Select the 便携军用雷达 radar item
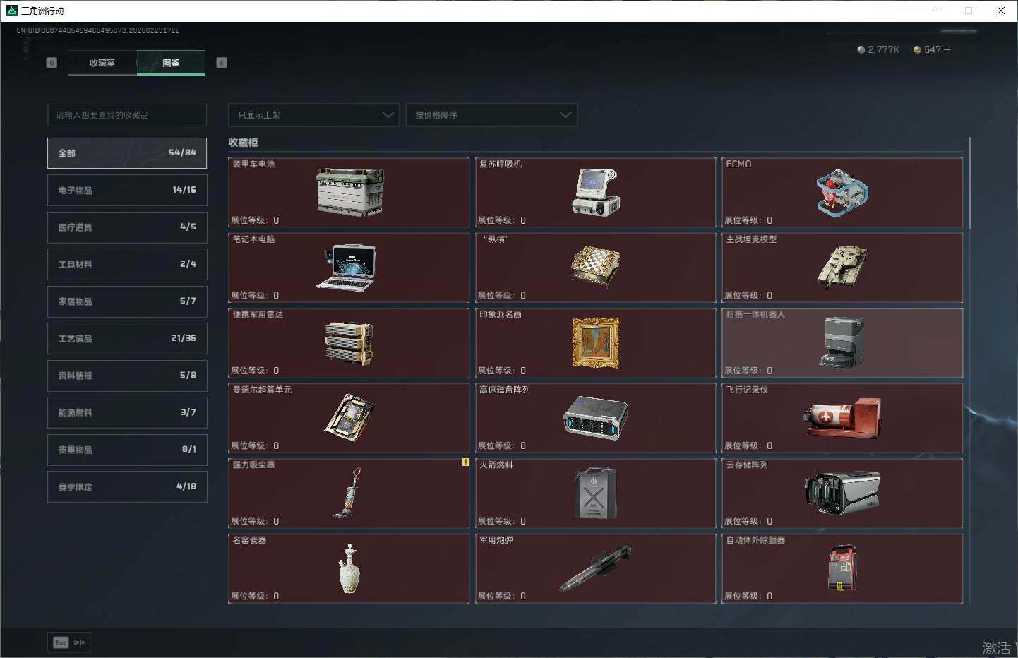The width and height of the screenshot is (1018, 658). click(x=349, y=342)
